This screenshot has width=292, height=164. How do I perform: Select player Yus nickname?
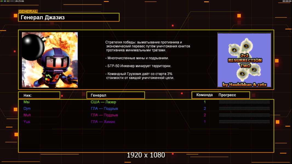click(27, 122)
